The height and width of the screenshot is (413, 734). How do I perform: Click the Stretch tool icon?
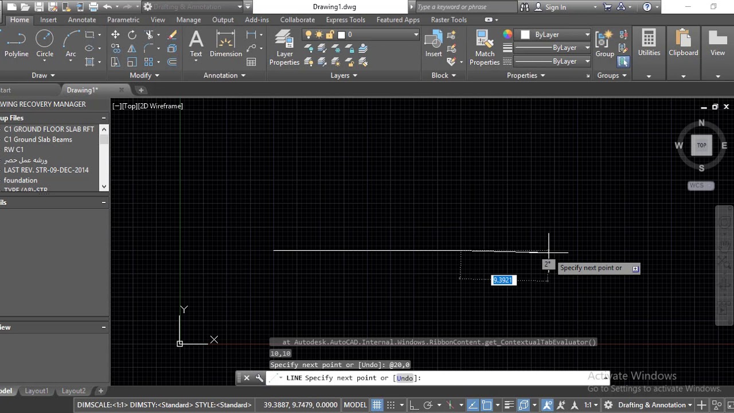point(115,62)
